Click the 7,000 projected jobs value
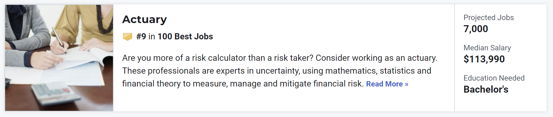The height and width of the screenshot is (117, 553). click(x=476, y=29)
